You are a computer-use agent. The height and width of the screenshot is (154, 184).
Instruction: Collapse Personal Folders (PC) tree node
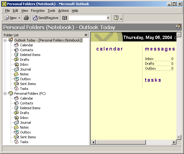pos(5,93)
